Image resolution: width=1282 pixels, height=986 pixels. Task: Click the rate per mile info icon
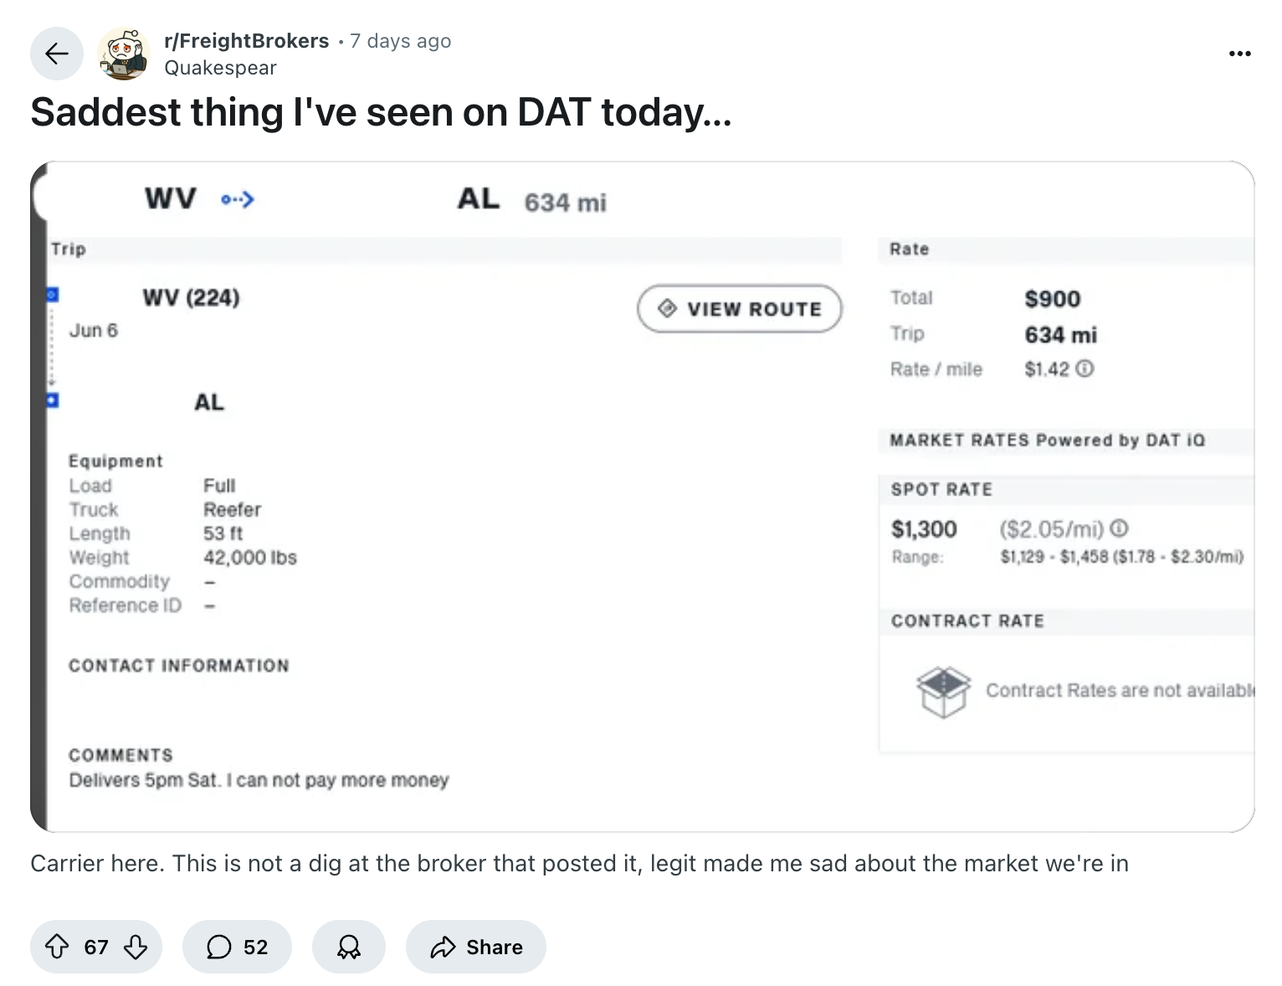pos(1085,368)
